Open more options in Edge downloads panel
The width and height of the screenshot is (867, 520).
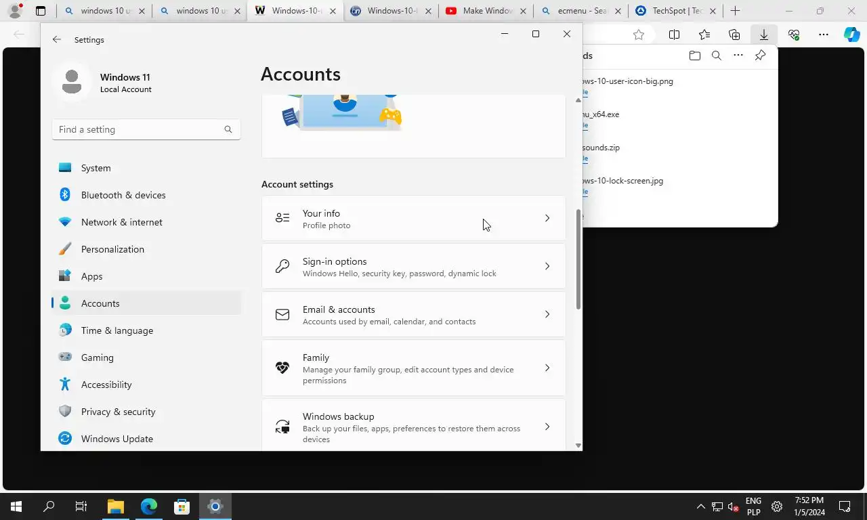(738, 56)
